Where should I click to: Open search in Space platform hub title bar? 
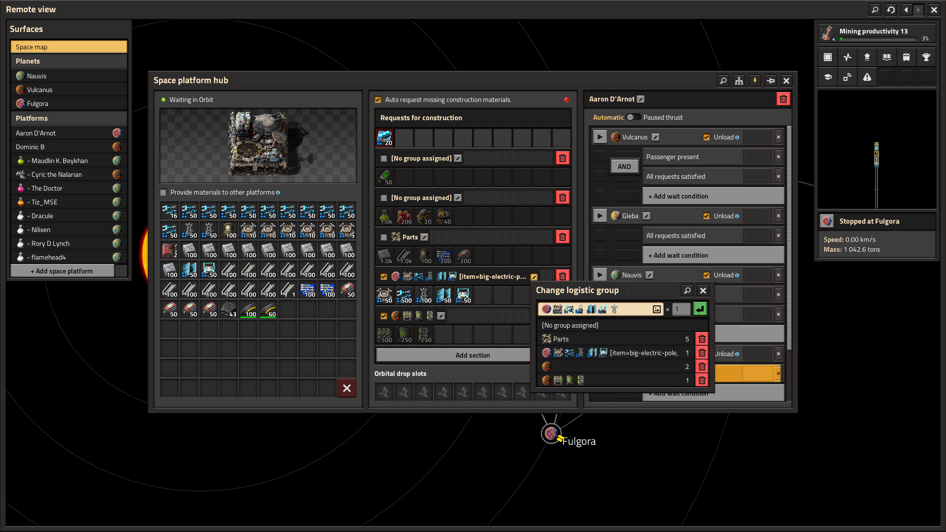point(723,81)
